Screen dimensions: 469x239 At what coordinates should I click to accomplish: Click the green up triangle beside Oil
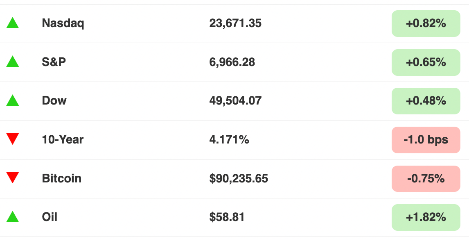[13, 216]
